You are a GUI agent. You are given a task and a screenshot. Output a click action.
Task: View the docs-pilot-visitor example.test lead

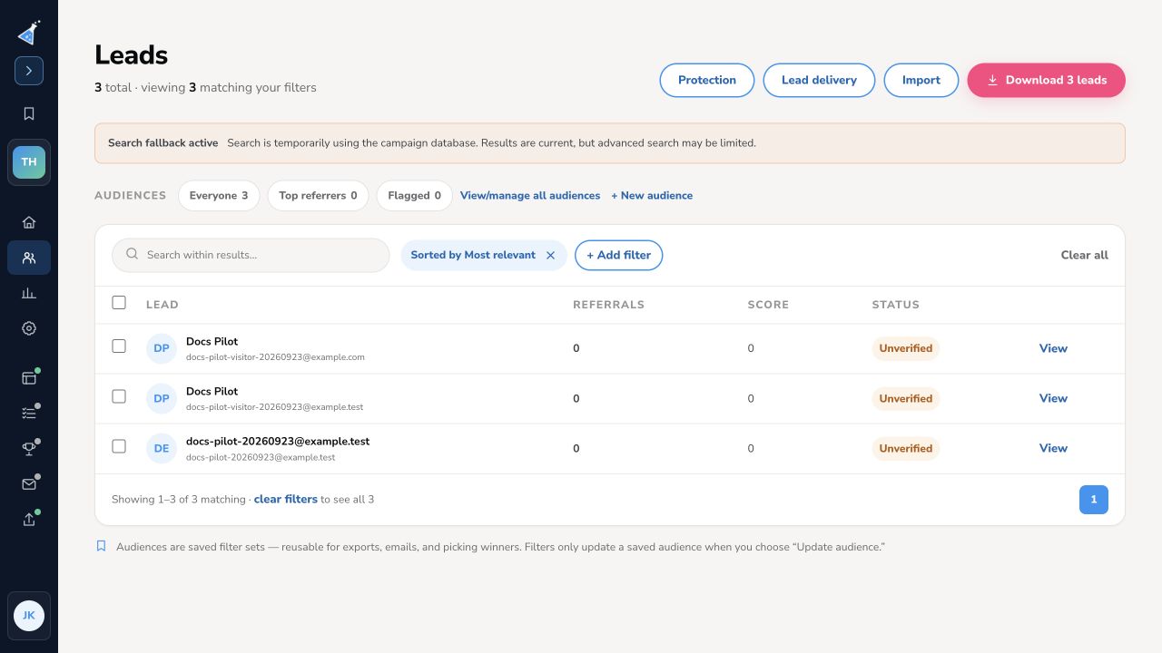coord(1053,398)
